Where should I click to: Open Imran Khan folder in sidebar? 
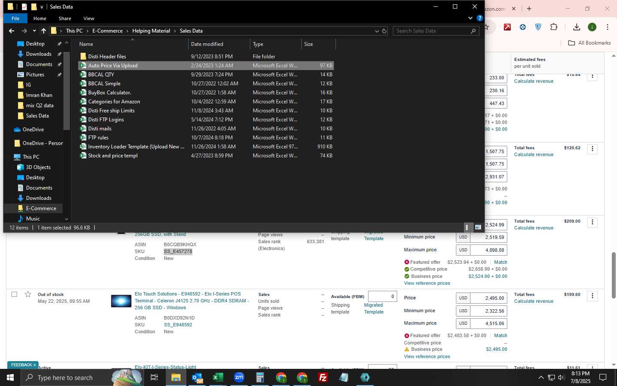tap(39, 95)
